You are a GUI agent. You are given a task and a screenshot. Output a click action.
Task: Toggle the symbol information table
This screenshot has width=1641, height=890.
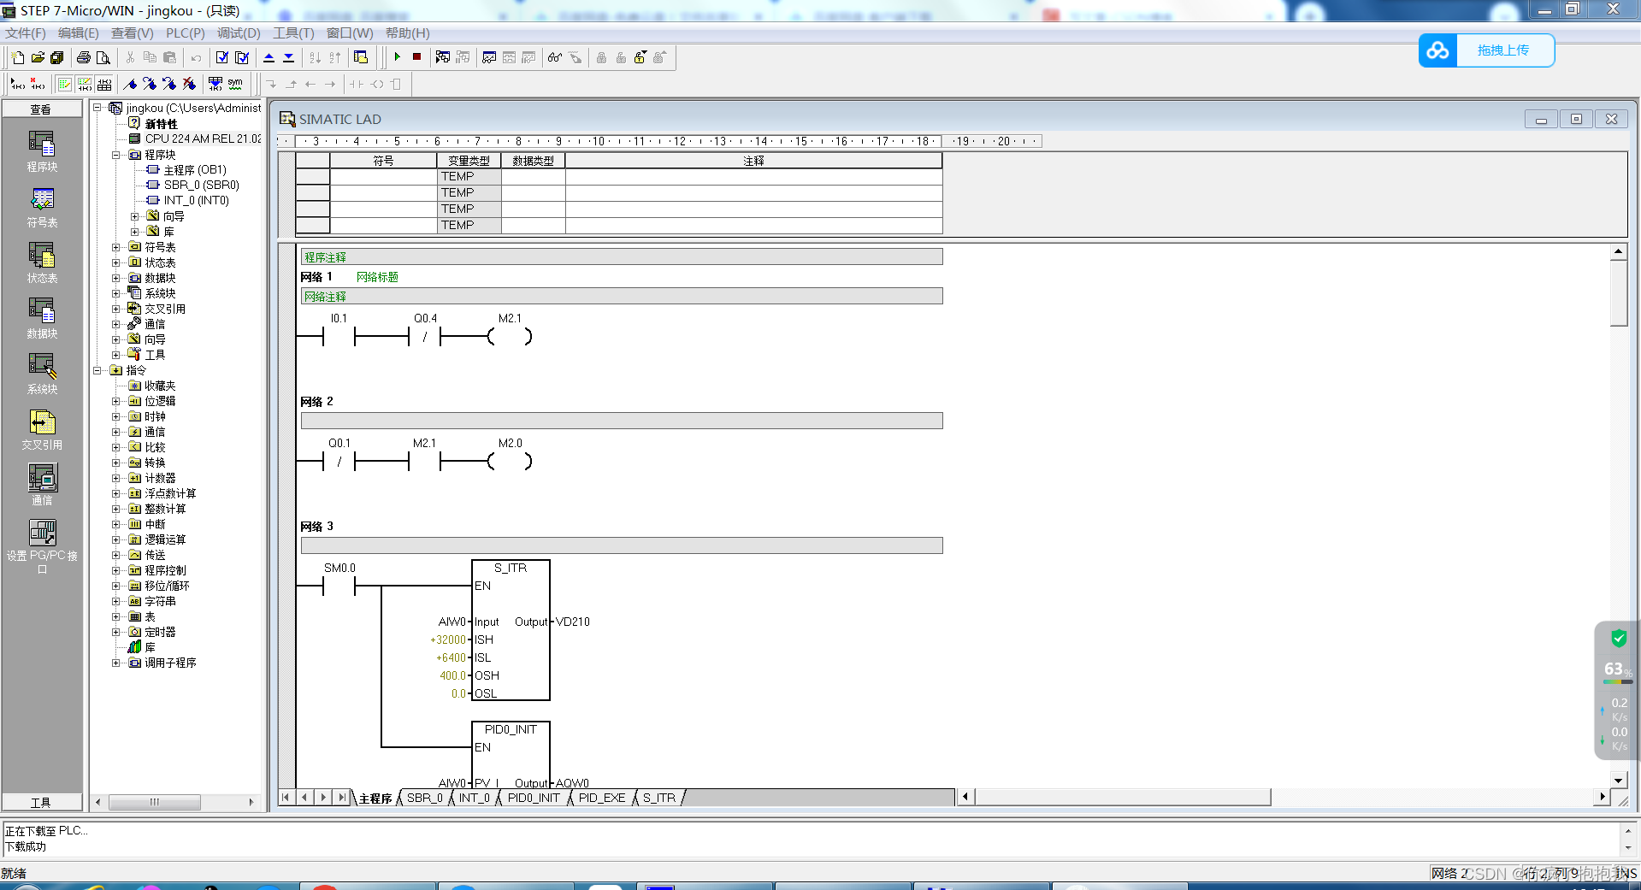[103, 84]
